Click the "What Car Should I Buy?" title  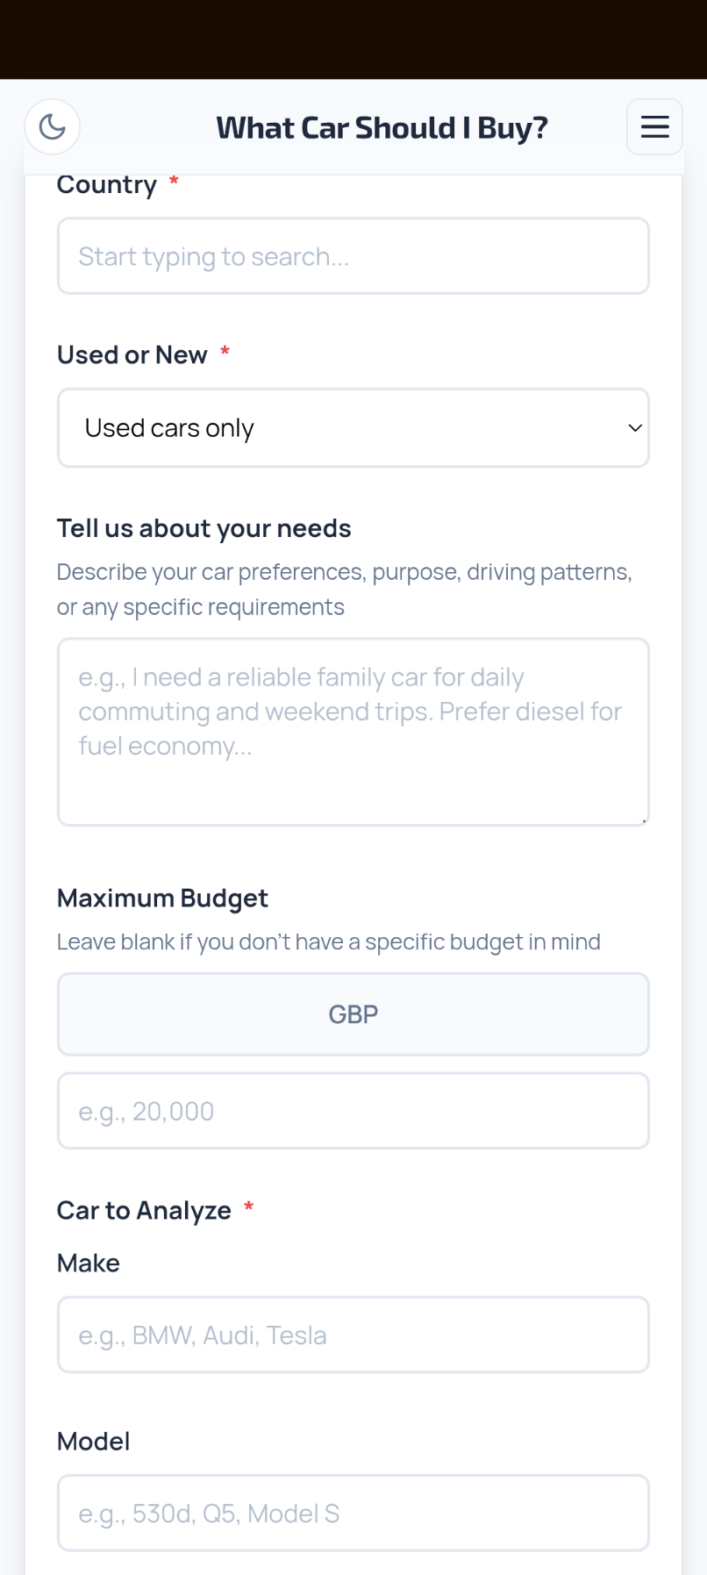pyautogui.click(x=382, y=128)
